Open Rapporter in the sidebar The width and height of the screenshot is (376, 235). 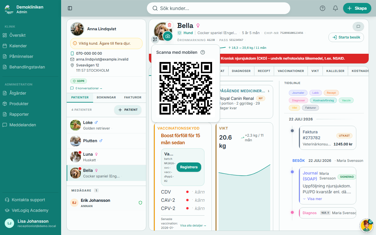pyautogui.click(x=31, y=114)
